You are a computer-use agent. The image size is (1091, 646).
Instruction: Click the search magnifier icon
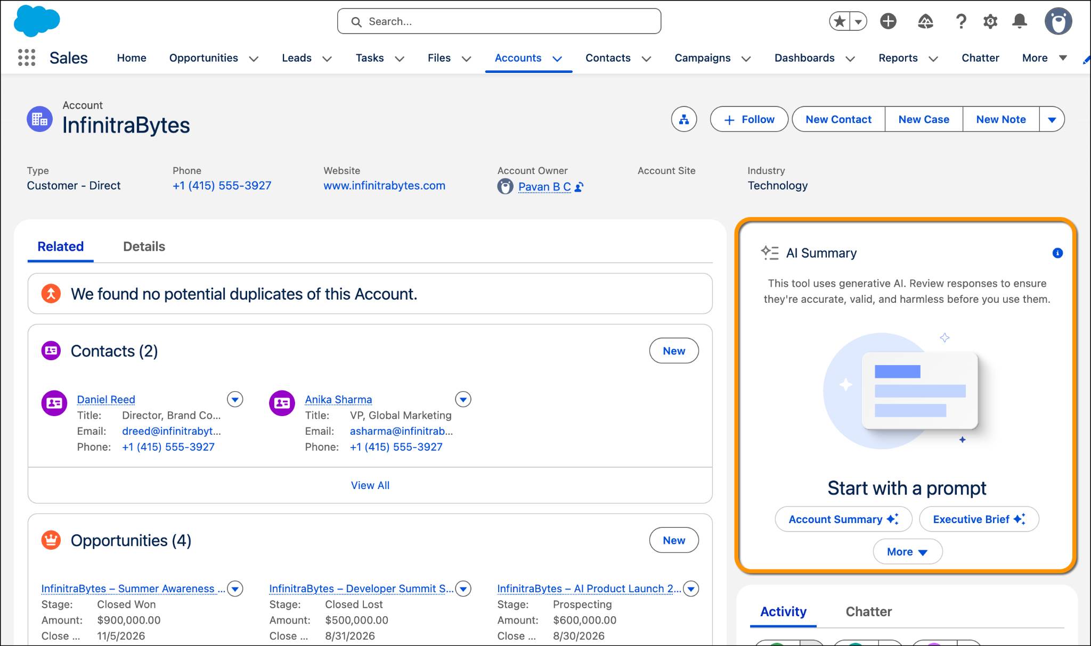click(356, 21)
